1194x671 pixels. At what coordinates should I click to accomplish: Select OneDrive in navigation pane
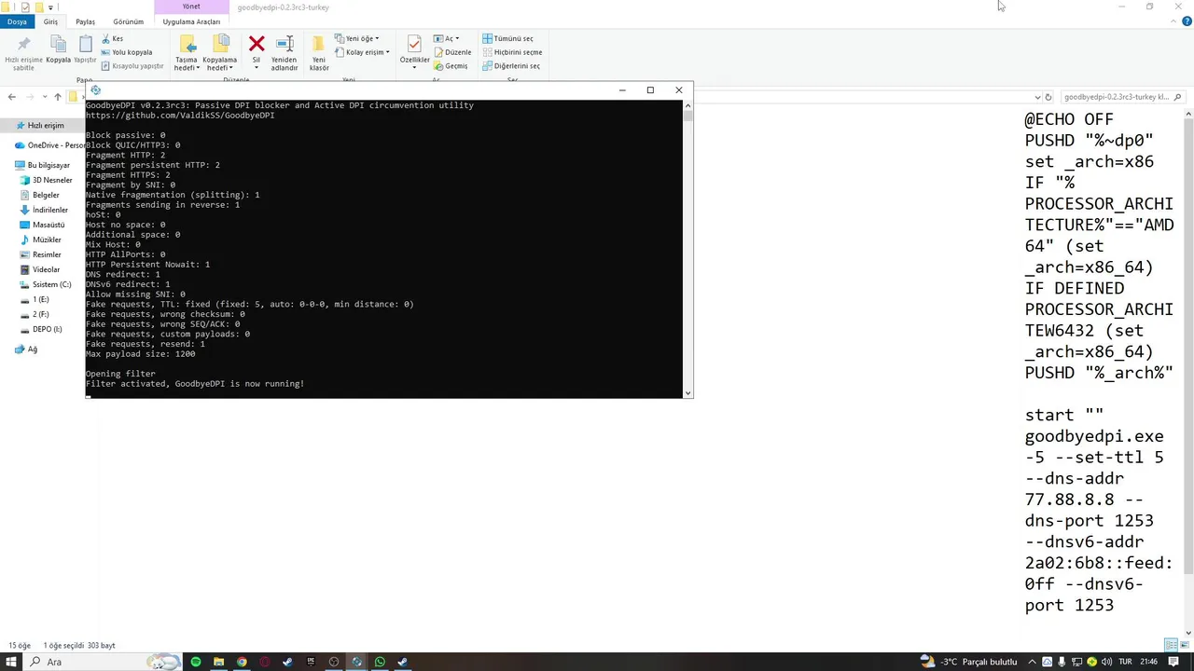[49, 145]
